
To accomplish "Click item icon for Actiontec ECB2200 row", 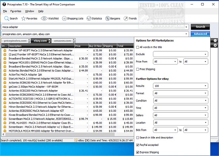I will 5,90.
